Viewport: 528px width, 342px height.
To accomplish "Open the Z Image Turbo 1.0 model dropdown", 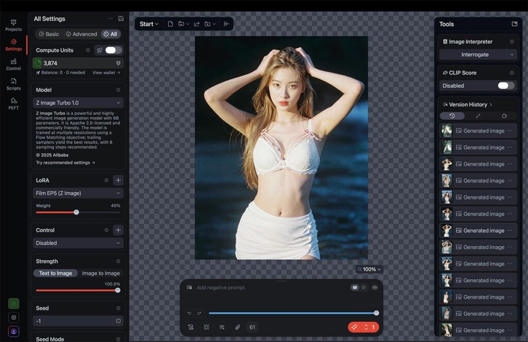I will [x=78, y=103].
